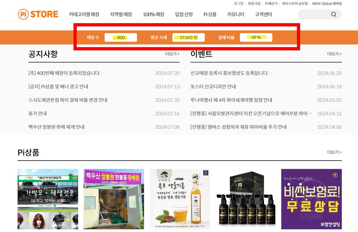The height and width of the screenshot is (232, 358).
Task: Open the 옥로 생들기름 product thumbnail
Action: coord(180,199)
